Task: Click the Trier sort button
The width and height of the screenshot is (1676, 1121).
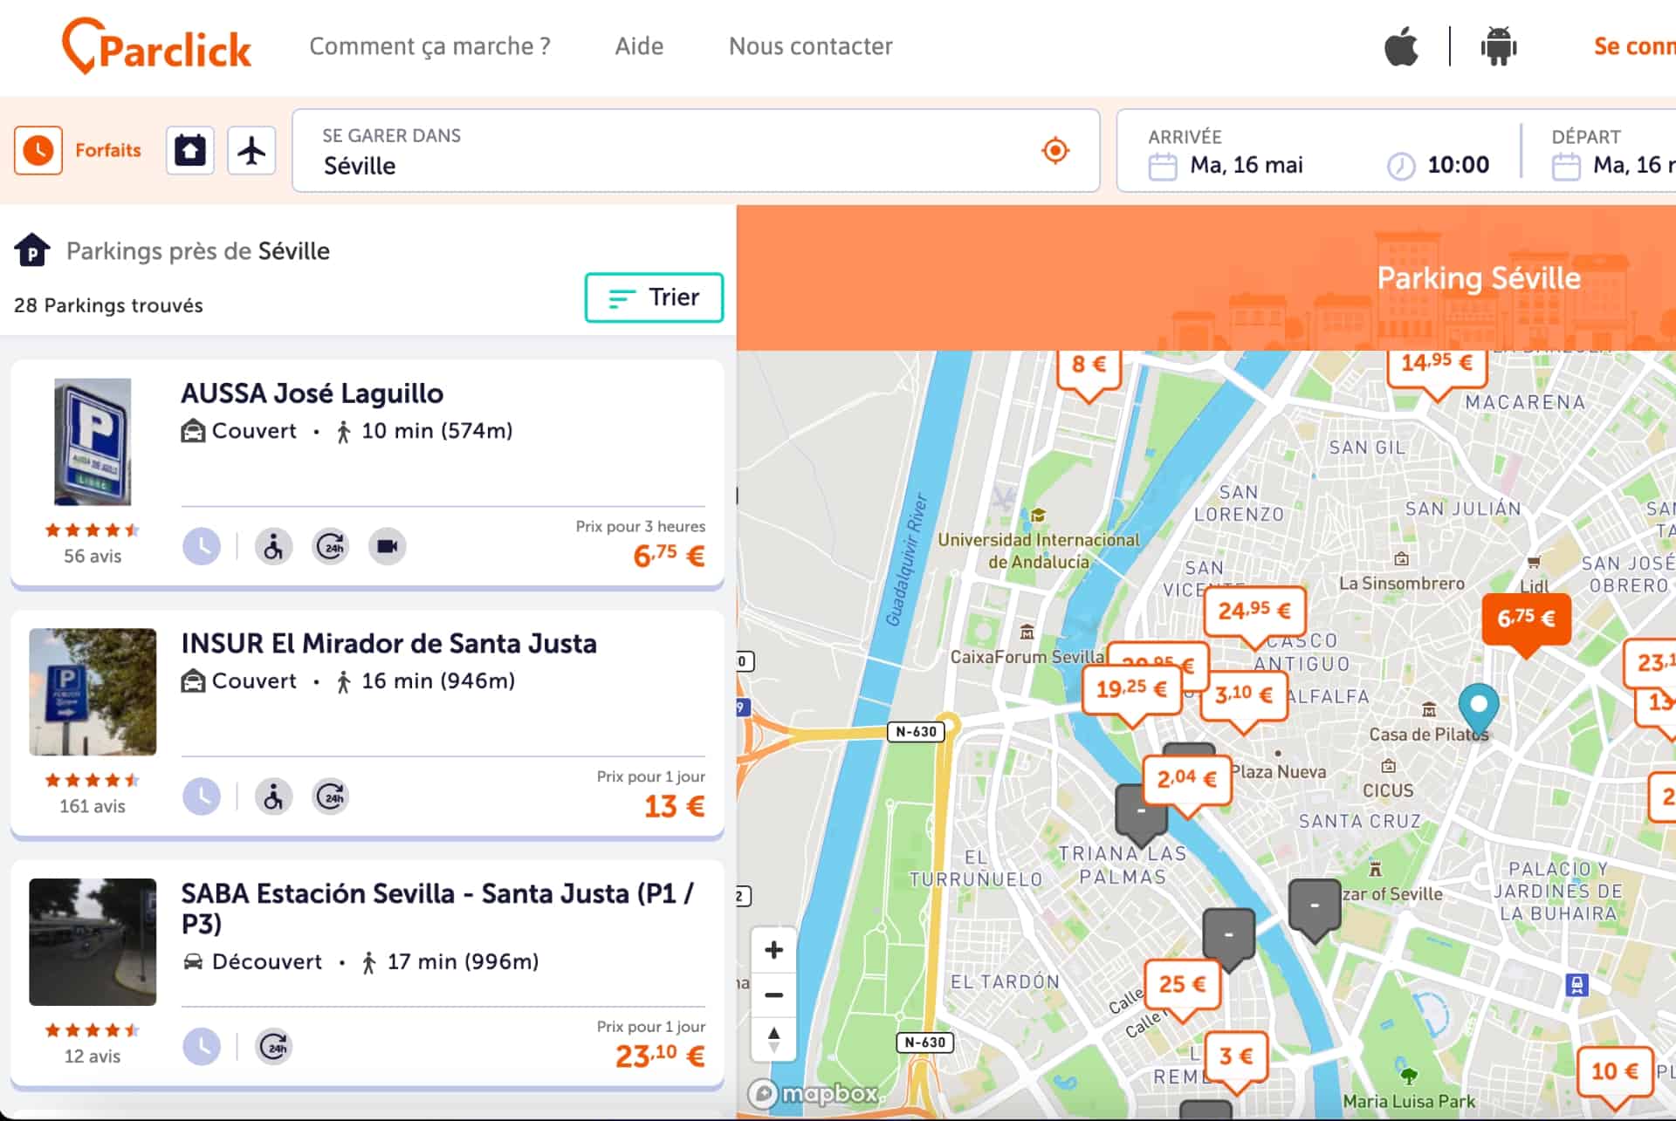Action: point(654,297)
